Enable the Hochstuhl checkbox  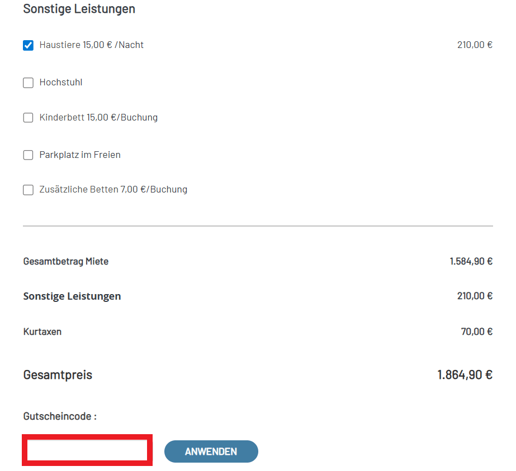tap(28, 83)
